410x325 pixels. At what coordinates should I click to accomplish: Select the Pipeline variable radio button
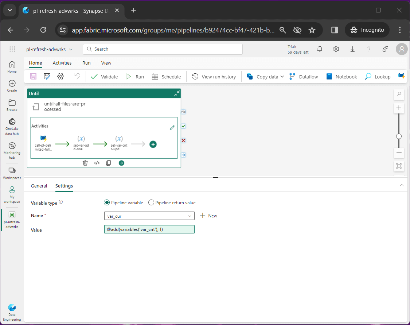(107, 203)
